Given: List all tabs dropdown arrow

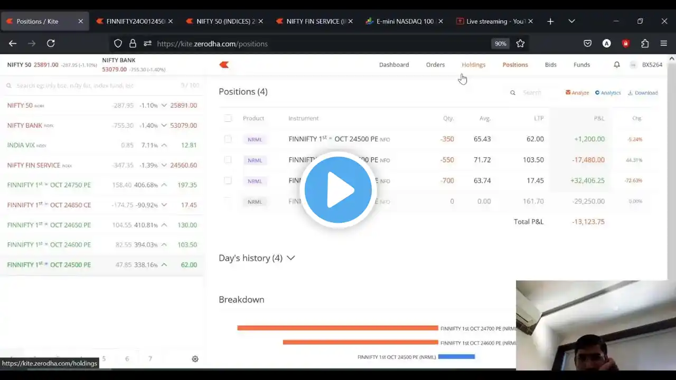Looking at the screenshot, I should [x=571, y=21].
